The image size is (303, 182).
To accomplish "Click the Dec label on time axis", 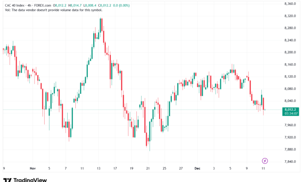I will point(197,169).
